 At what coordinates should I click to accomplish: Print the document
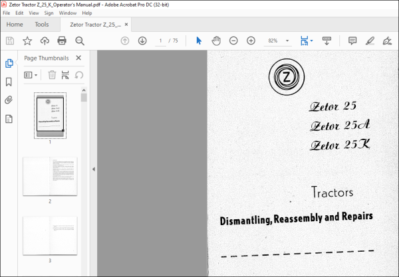coord(62,41)
